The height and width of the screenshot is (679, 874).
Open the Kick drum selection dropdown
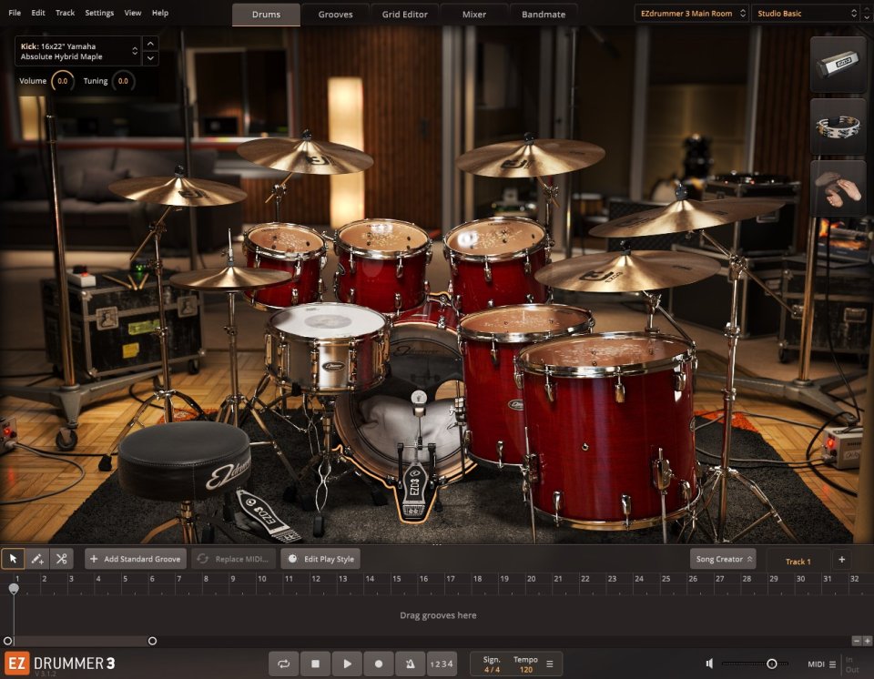(x=78, y=51)
